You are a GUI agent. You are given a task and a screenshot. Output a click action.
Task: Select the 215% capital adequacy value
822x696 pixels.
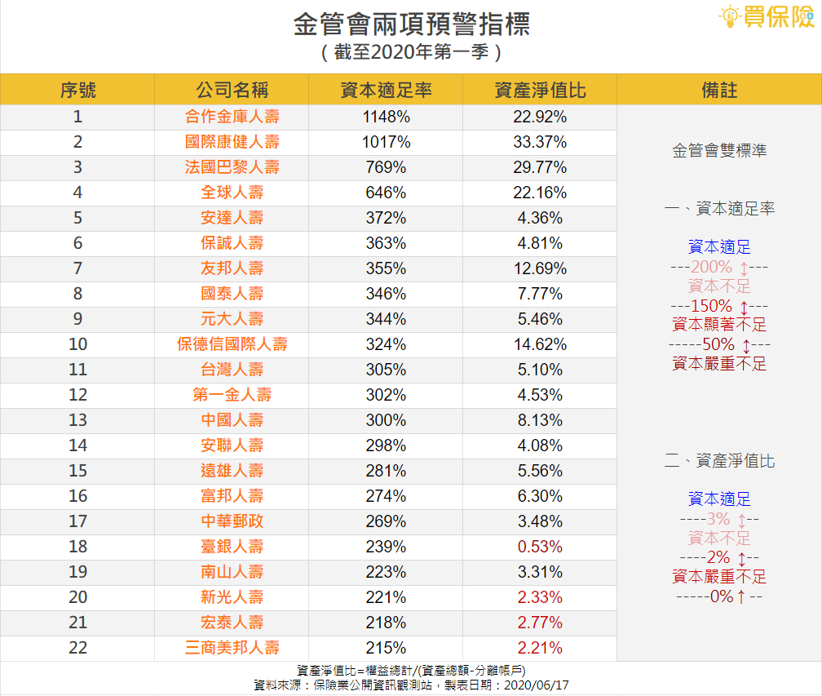pyautogui.click(x=386, y=648)
